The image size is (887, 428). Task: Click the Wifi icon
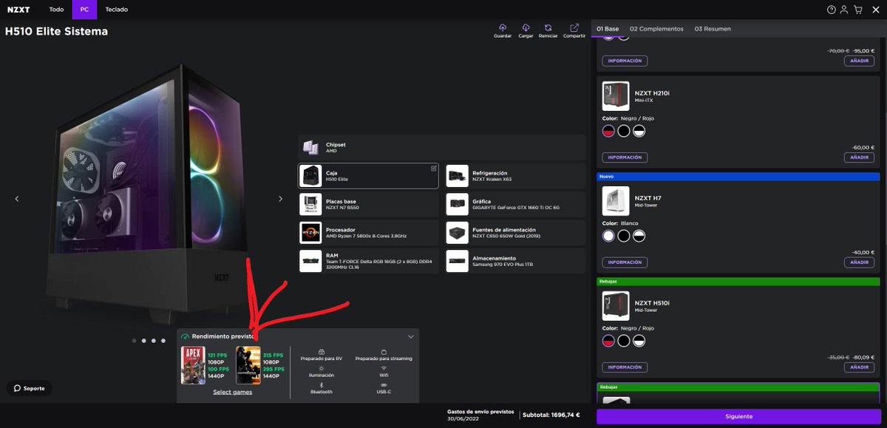384,368
